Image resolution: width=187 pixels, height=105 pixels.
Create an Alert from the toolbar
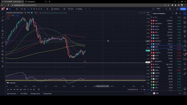71,9
